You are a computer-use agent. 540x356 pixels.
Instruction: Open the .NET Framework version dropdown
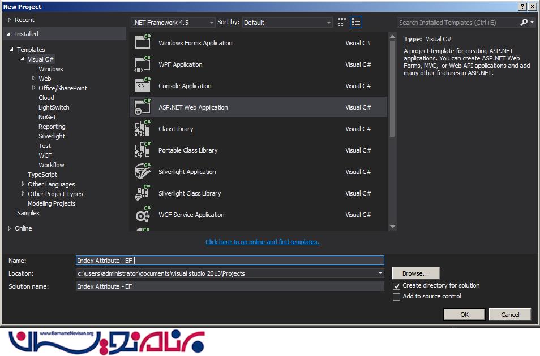click(x=173, y=23)
